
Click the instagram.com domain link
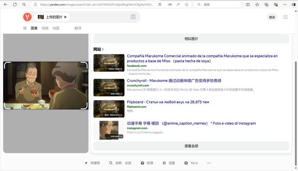coord(137,128)
